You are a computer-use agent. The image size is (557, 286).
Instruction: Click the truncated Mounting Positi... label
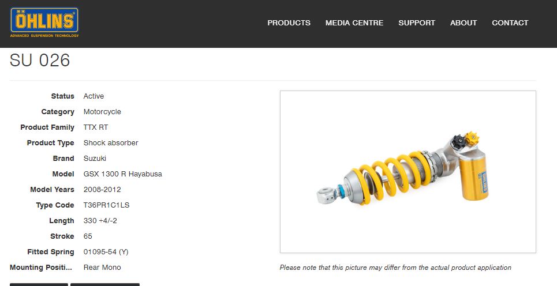pyautogui.click(x=41, y=267)
